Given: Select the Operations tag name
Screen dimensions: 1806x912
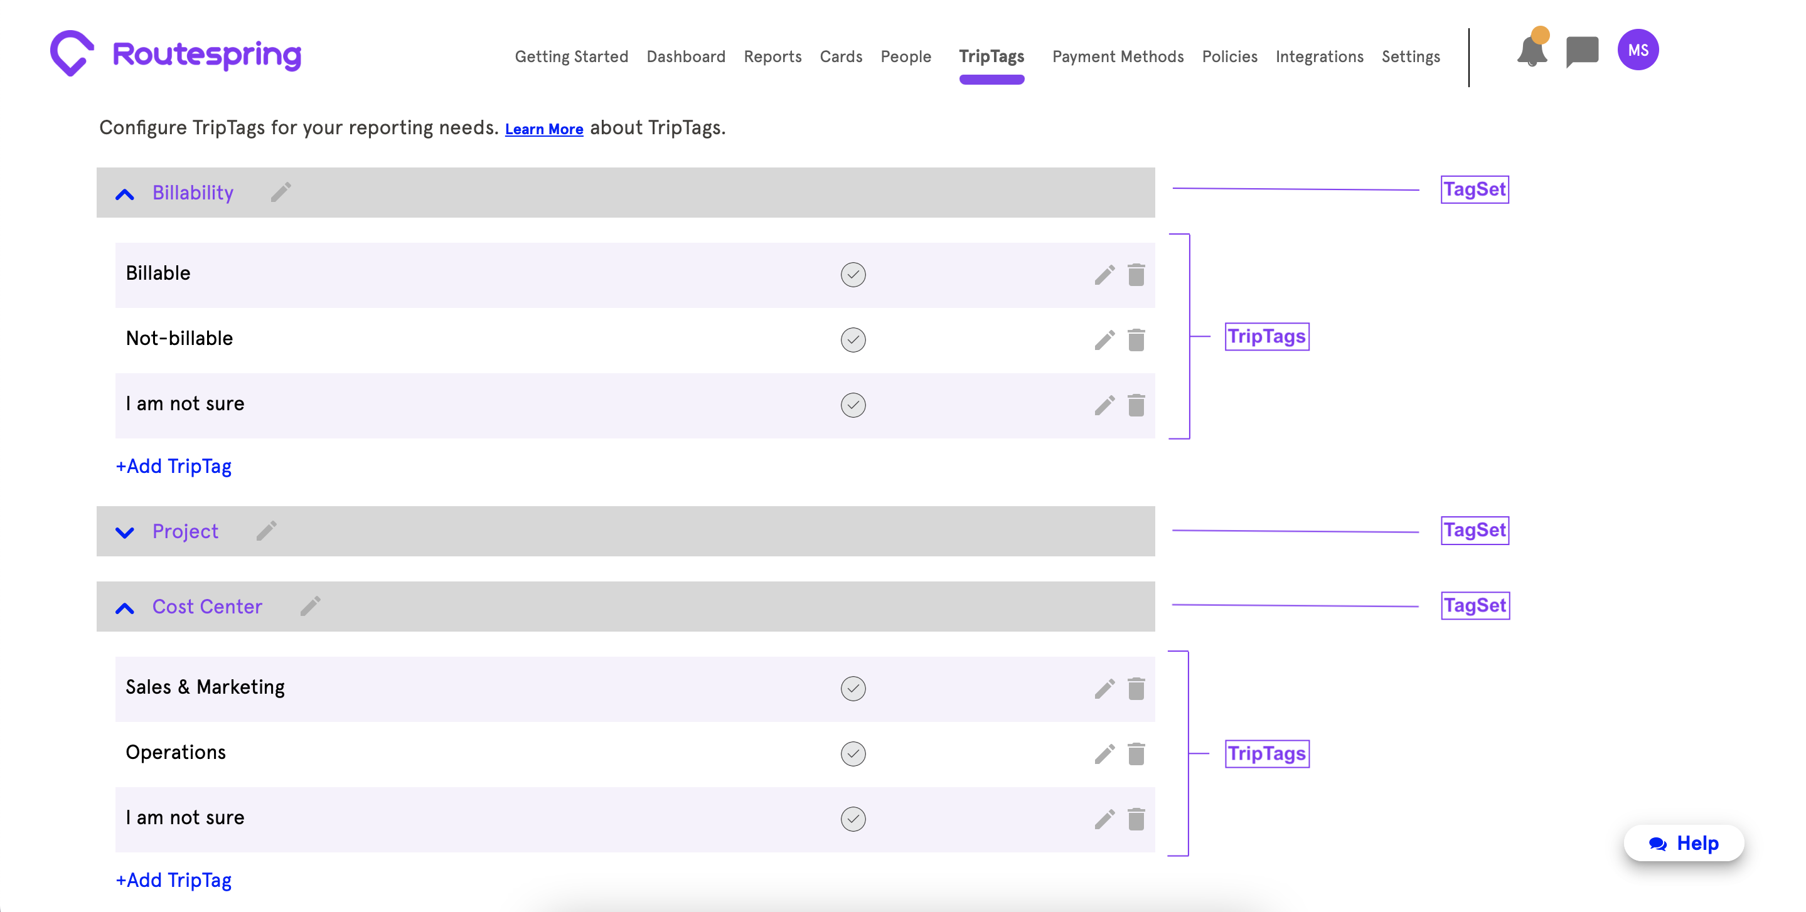Looking at the screenshot, I should click(175, 752).
